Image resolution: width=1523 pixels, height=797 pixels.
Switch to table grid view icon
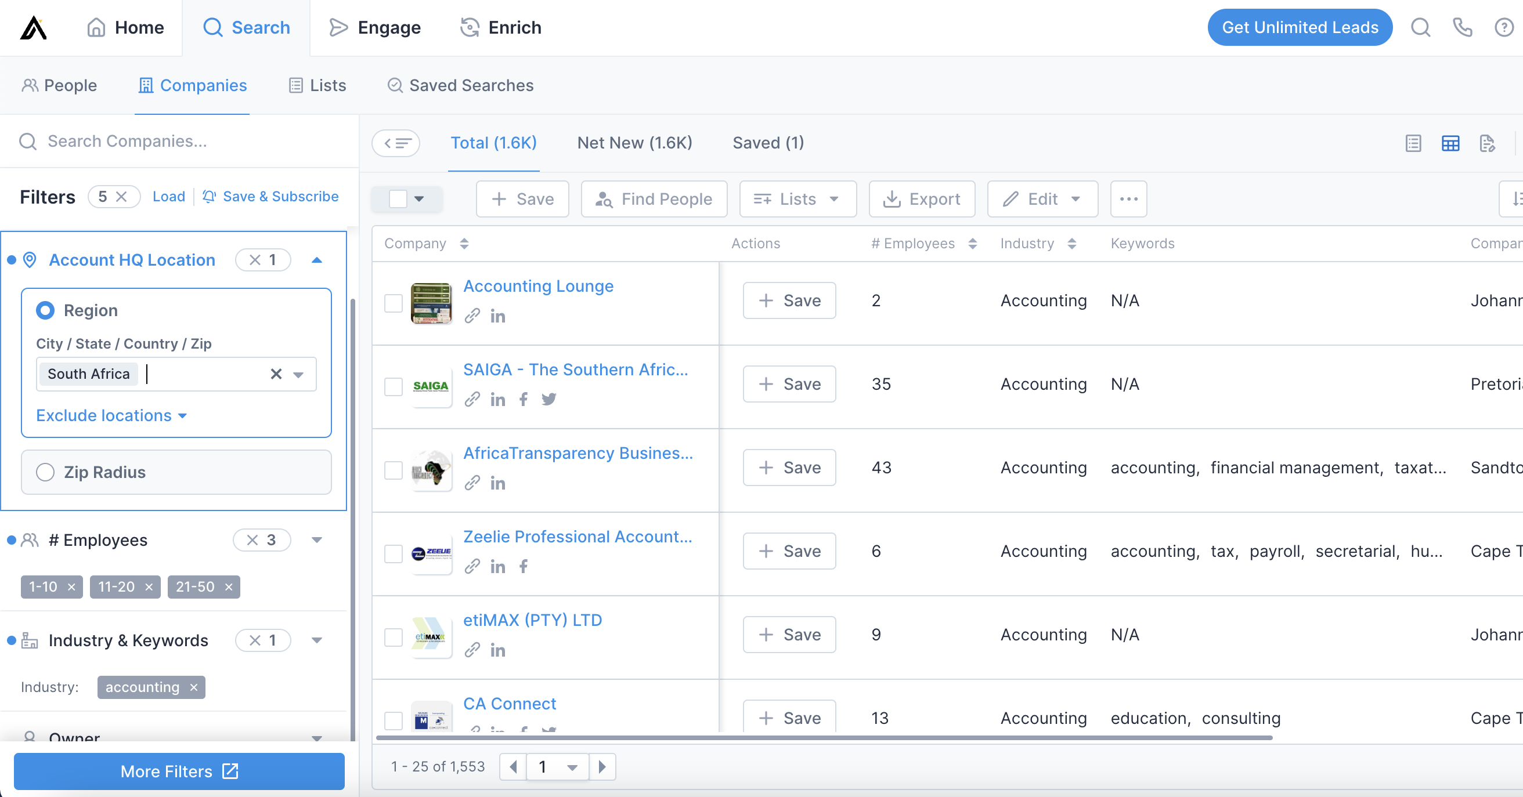coord(1450,143)
